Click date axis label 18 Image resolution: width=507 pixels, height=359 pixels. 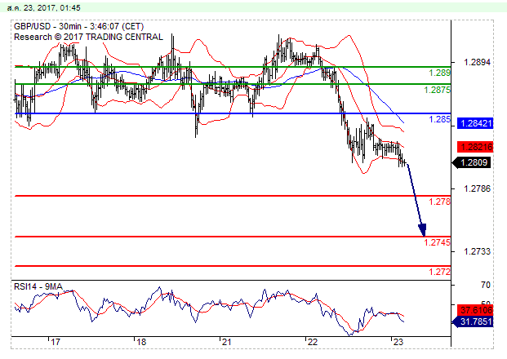141,342
